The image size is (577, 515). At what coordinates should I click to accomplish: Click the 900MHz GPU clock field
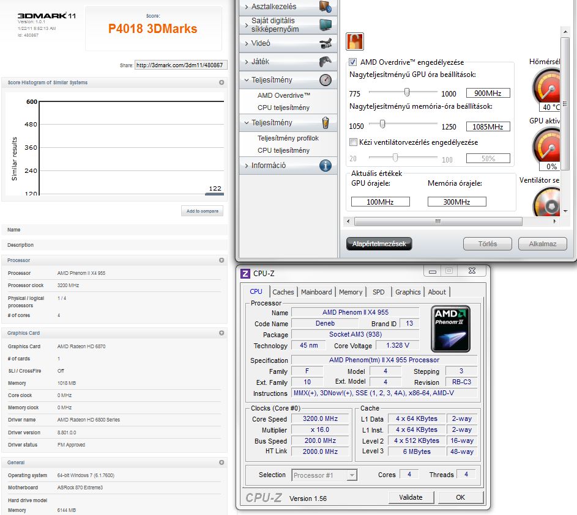tap(488, 93)
